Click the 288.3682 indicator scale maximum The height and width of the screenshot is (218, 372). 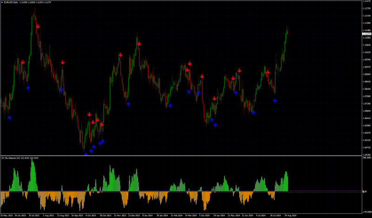(x=367, y=158)
